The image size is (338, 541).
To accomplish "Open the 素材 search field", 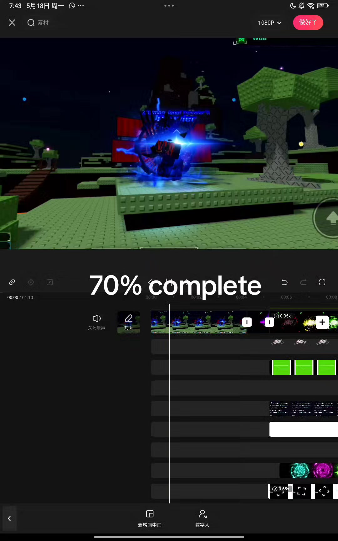I will click(x=38, y=23).
